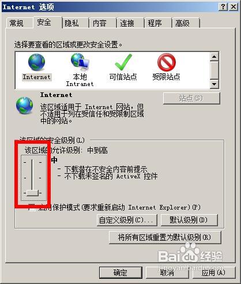Click the zone list scroll down arrow
Viewport: 241px width, 284px height.
pyautogui.click(x=214, y=84)
